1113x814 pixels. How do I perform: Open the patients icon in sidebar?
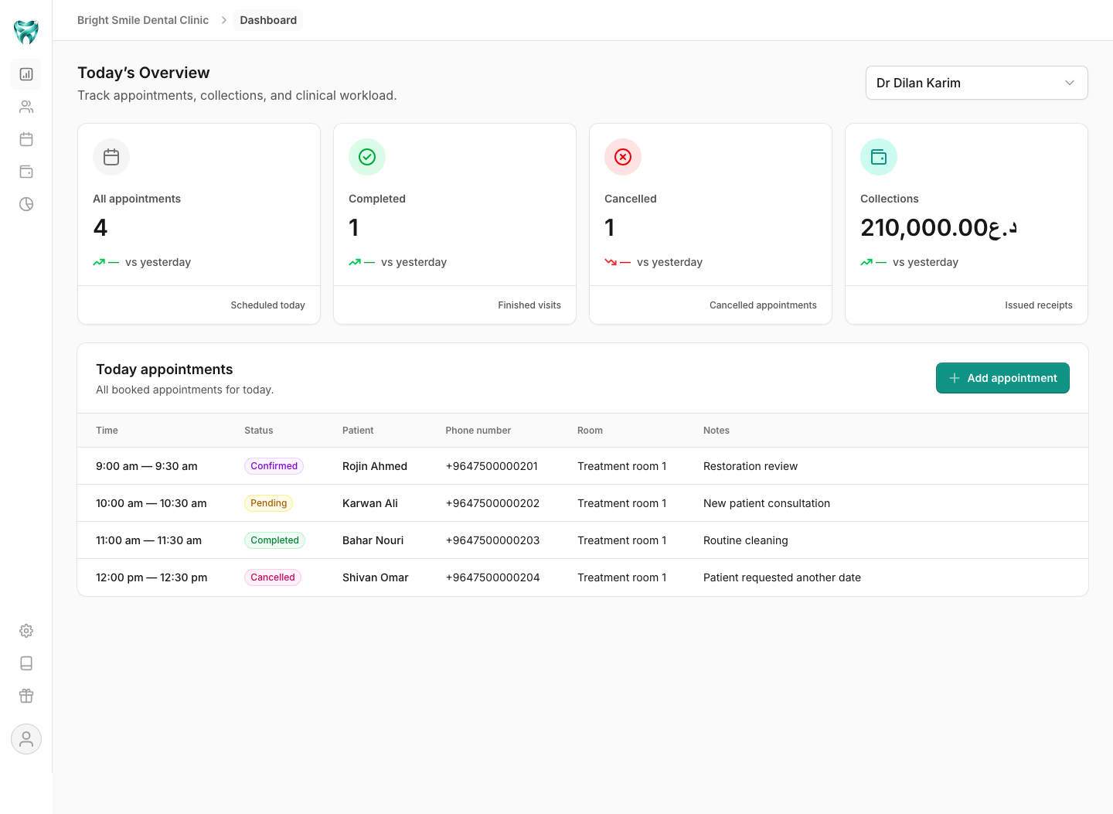[x=26, y=107]
